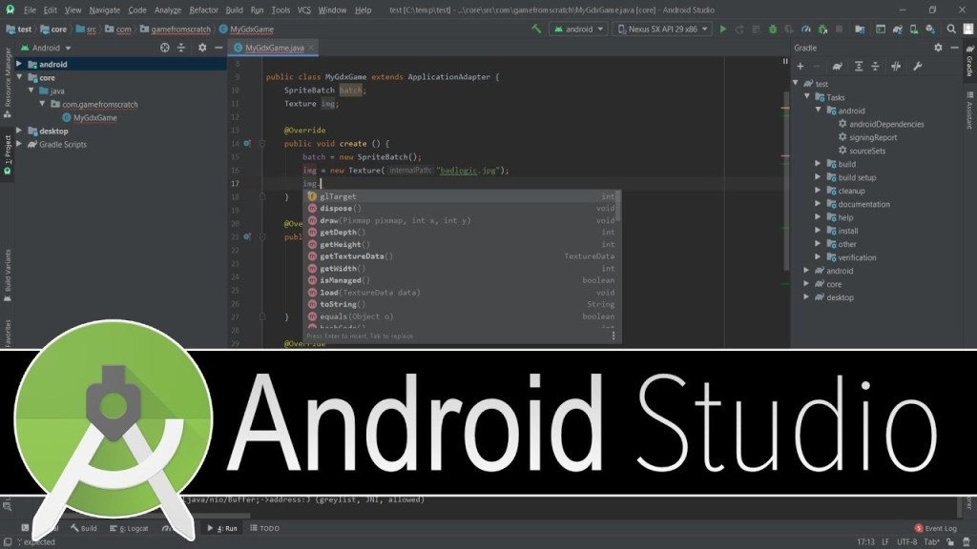977x549 pixels.
Task: Expand the verification Gradle task group
Action: (818, 256)
